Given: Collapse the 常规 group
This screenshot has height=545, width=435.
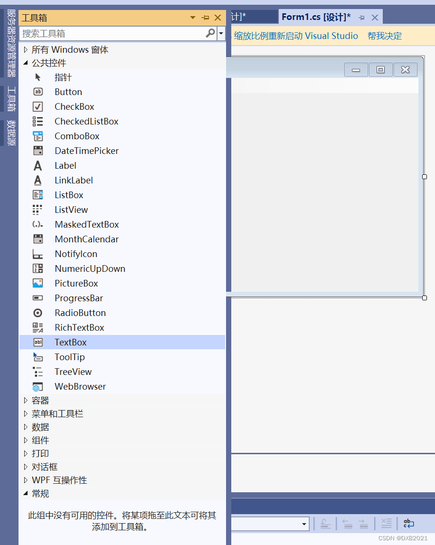Looking at the screenshot, I should (26, 493).
